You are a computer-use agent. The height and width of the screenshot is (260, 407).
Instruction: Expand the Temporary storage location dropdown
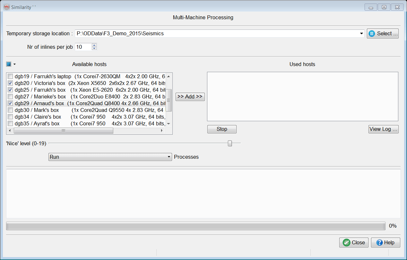point(361,34)
